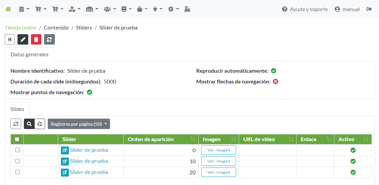The height and width of the screenshot is (185, 379).
Task: Click the recycle icon beside the search button
Action: click(x=40, y=124)
